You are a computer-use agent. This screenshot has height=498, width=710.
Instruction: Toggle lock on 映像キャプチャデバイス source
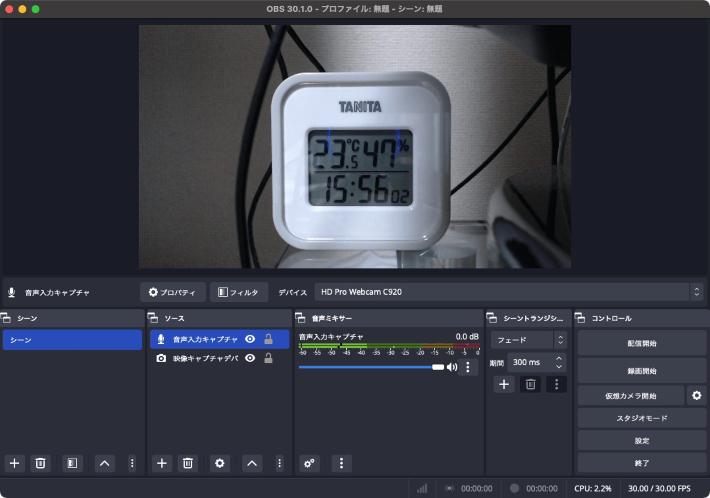point(268,358)
